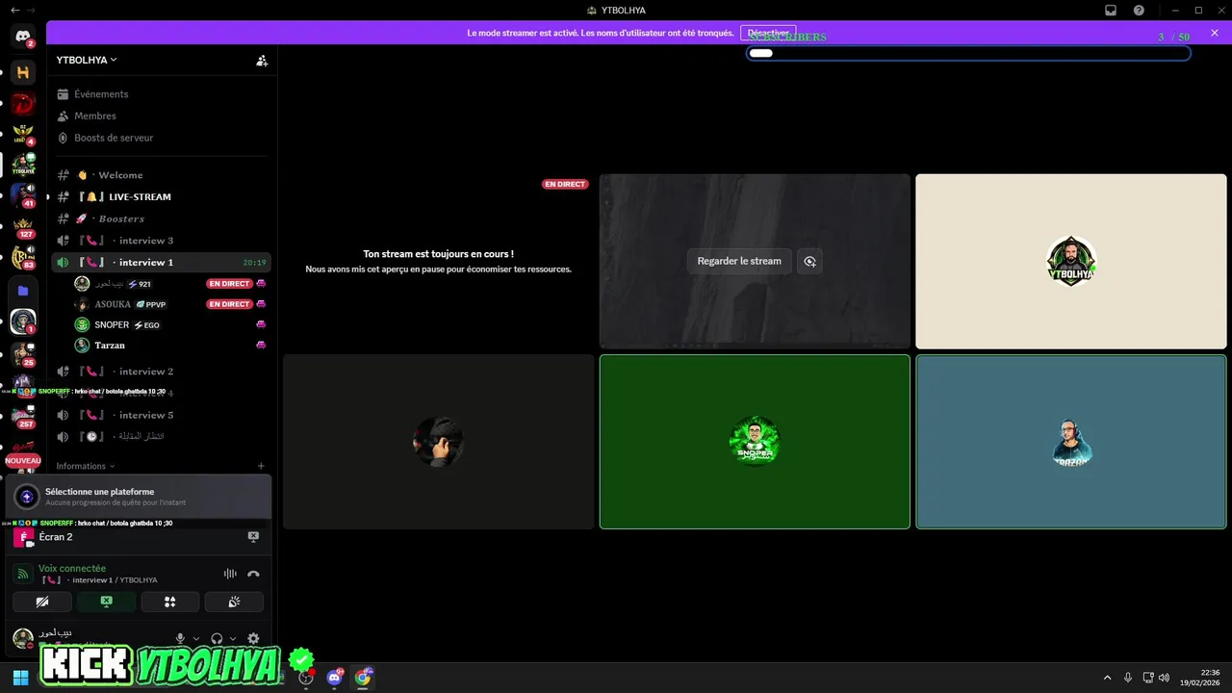Open Boosts de serveur
The image size is (1232, 693).
[160, 138]
